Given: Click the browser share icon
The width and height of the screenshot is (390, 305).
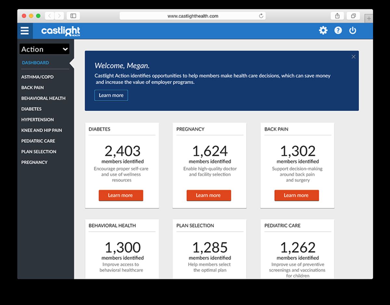Looking at the screenshot, I should tap(337, 15).
